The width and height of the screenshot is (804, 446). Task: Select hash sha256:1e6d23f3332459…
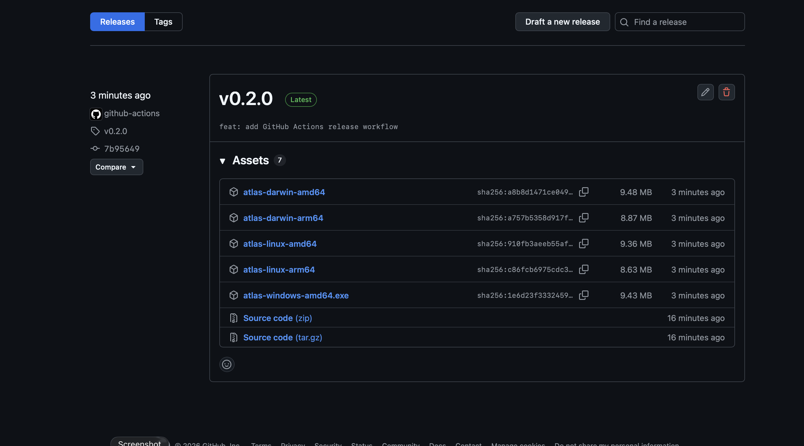(x=525, y=296)
